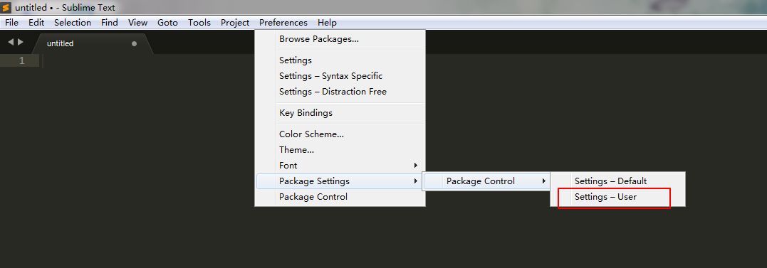Click the Sublime Text app icon in title bar

[x=6, y=8]
